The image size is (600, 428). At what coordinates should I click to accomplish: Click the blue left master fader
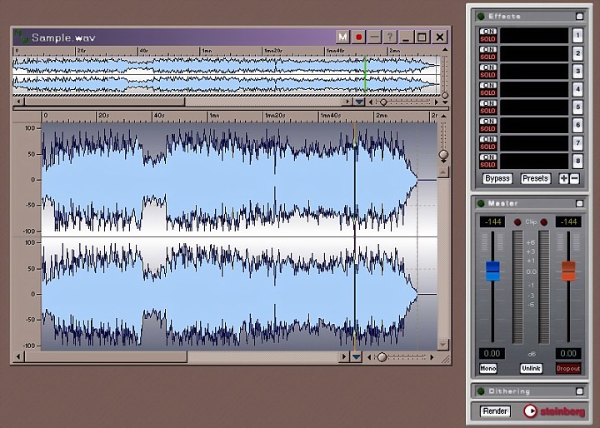[x=492, y=271]
